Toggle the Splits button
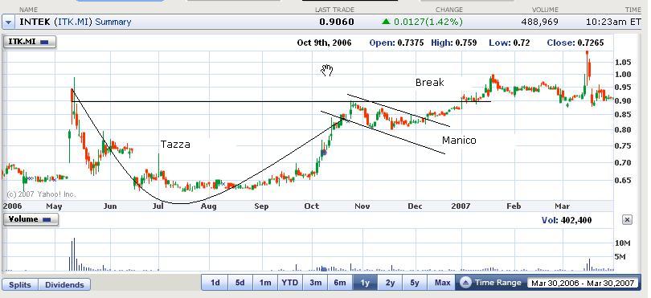This screenshot has height=298, width=651. [20, 284]
